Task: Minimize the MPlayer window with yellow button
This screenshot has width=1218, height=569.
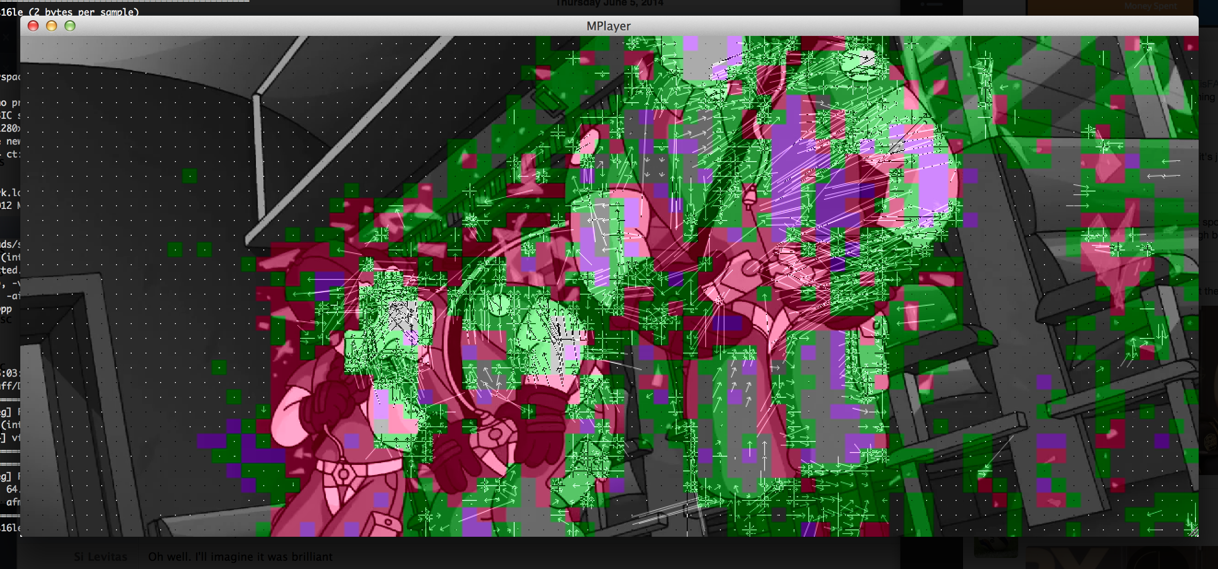Action: pos(52,26)
